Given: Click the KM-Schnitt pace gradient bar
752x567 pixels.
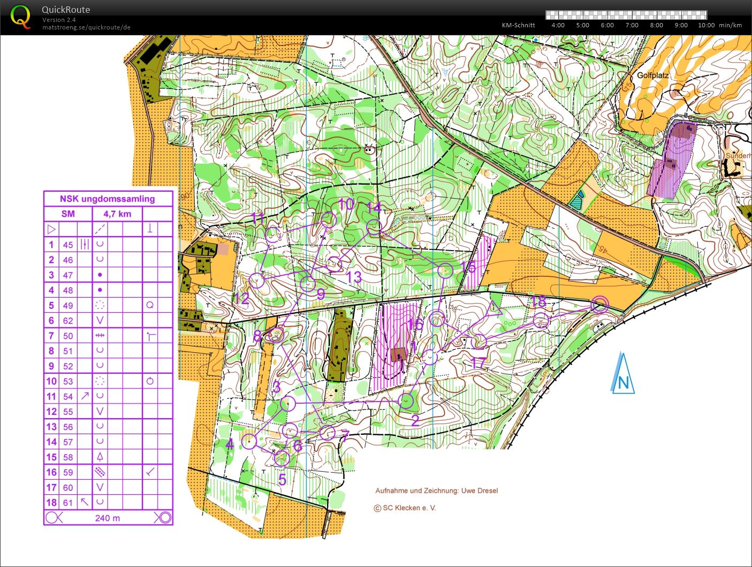Looking at the screenshot, I should 627,14.
